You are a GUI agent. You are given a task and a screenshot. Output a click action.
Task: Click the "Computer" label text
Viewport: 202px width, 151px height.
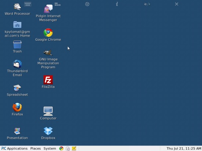pos(48,118)
